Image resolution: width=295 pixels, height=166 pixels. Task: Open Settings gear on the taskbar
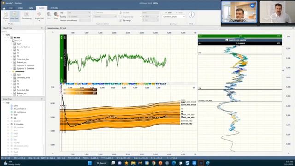coord(167,163)
